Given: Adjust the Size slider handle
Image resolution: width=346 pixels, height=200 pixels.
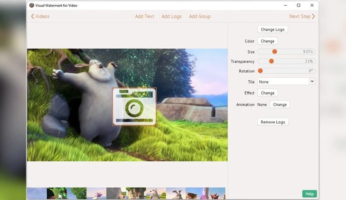Looking at the screenshot, I should [x=274, y=52].
